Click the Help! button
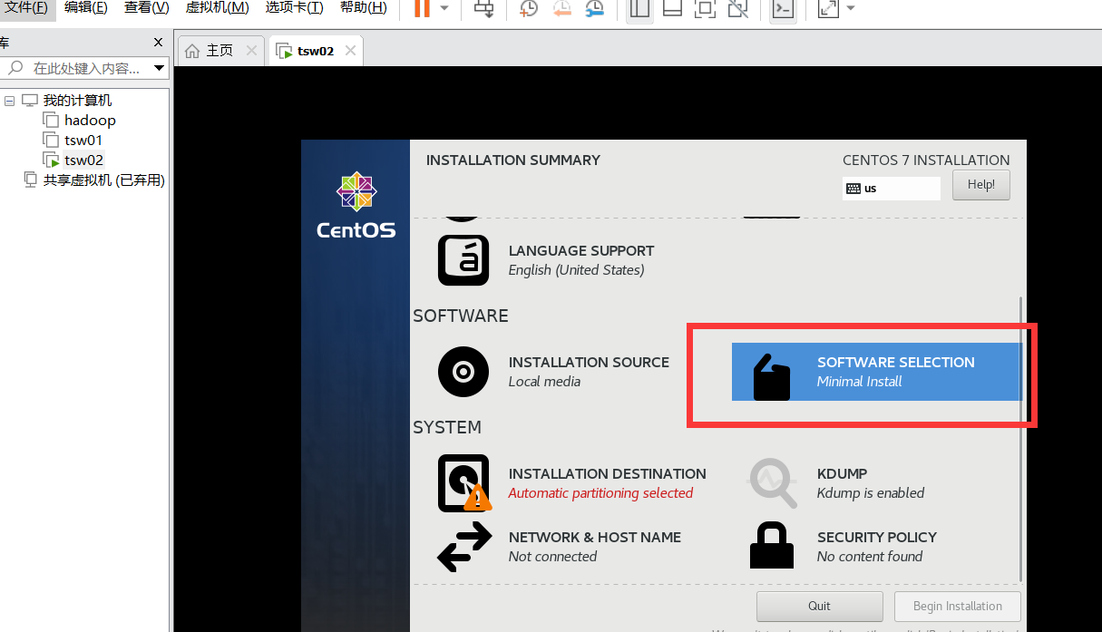1102x632 pixels. coord(980,185)
